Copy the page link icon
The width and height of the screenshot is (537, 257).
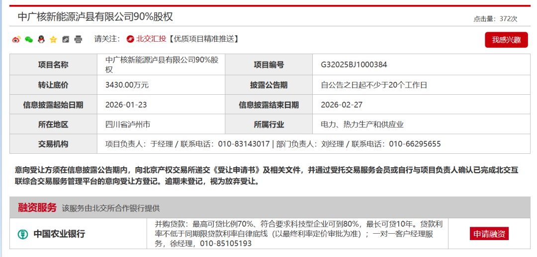pos(66,39)
